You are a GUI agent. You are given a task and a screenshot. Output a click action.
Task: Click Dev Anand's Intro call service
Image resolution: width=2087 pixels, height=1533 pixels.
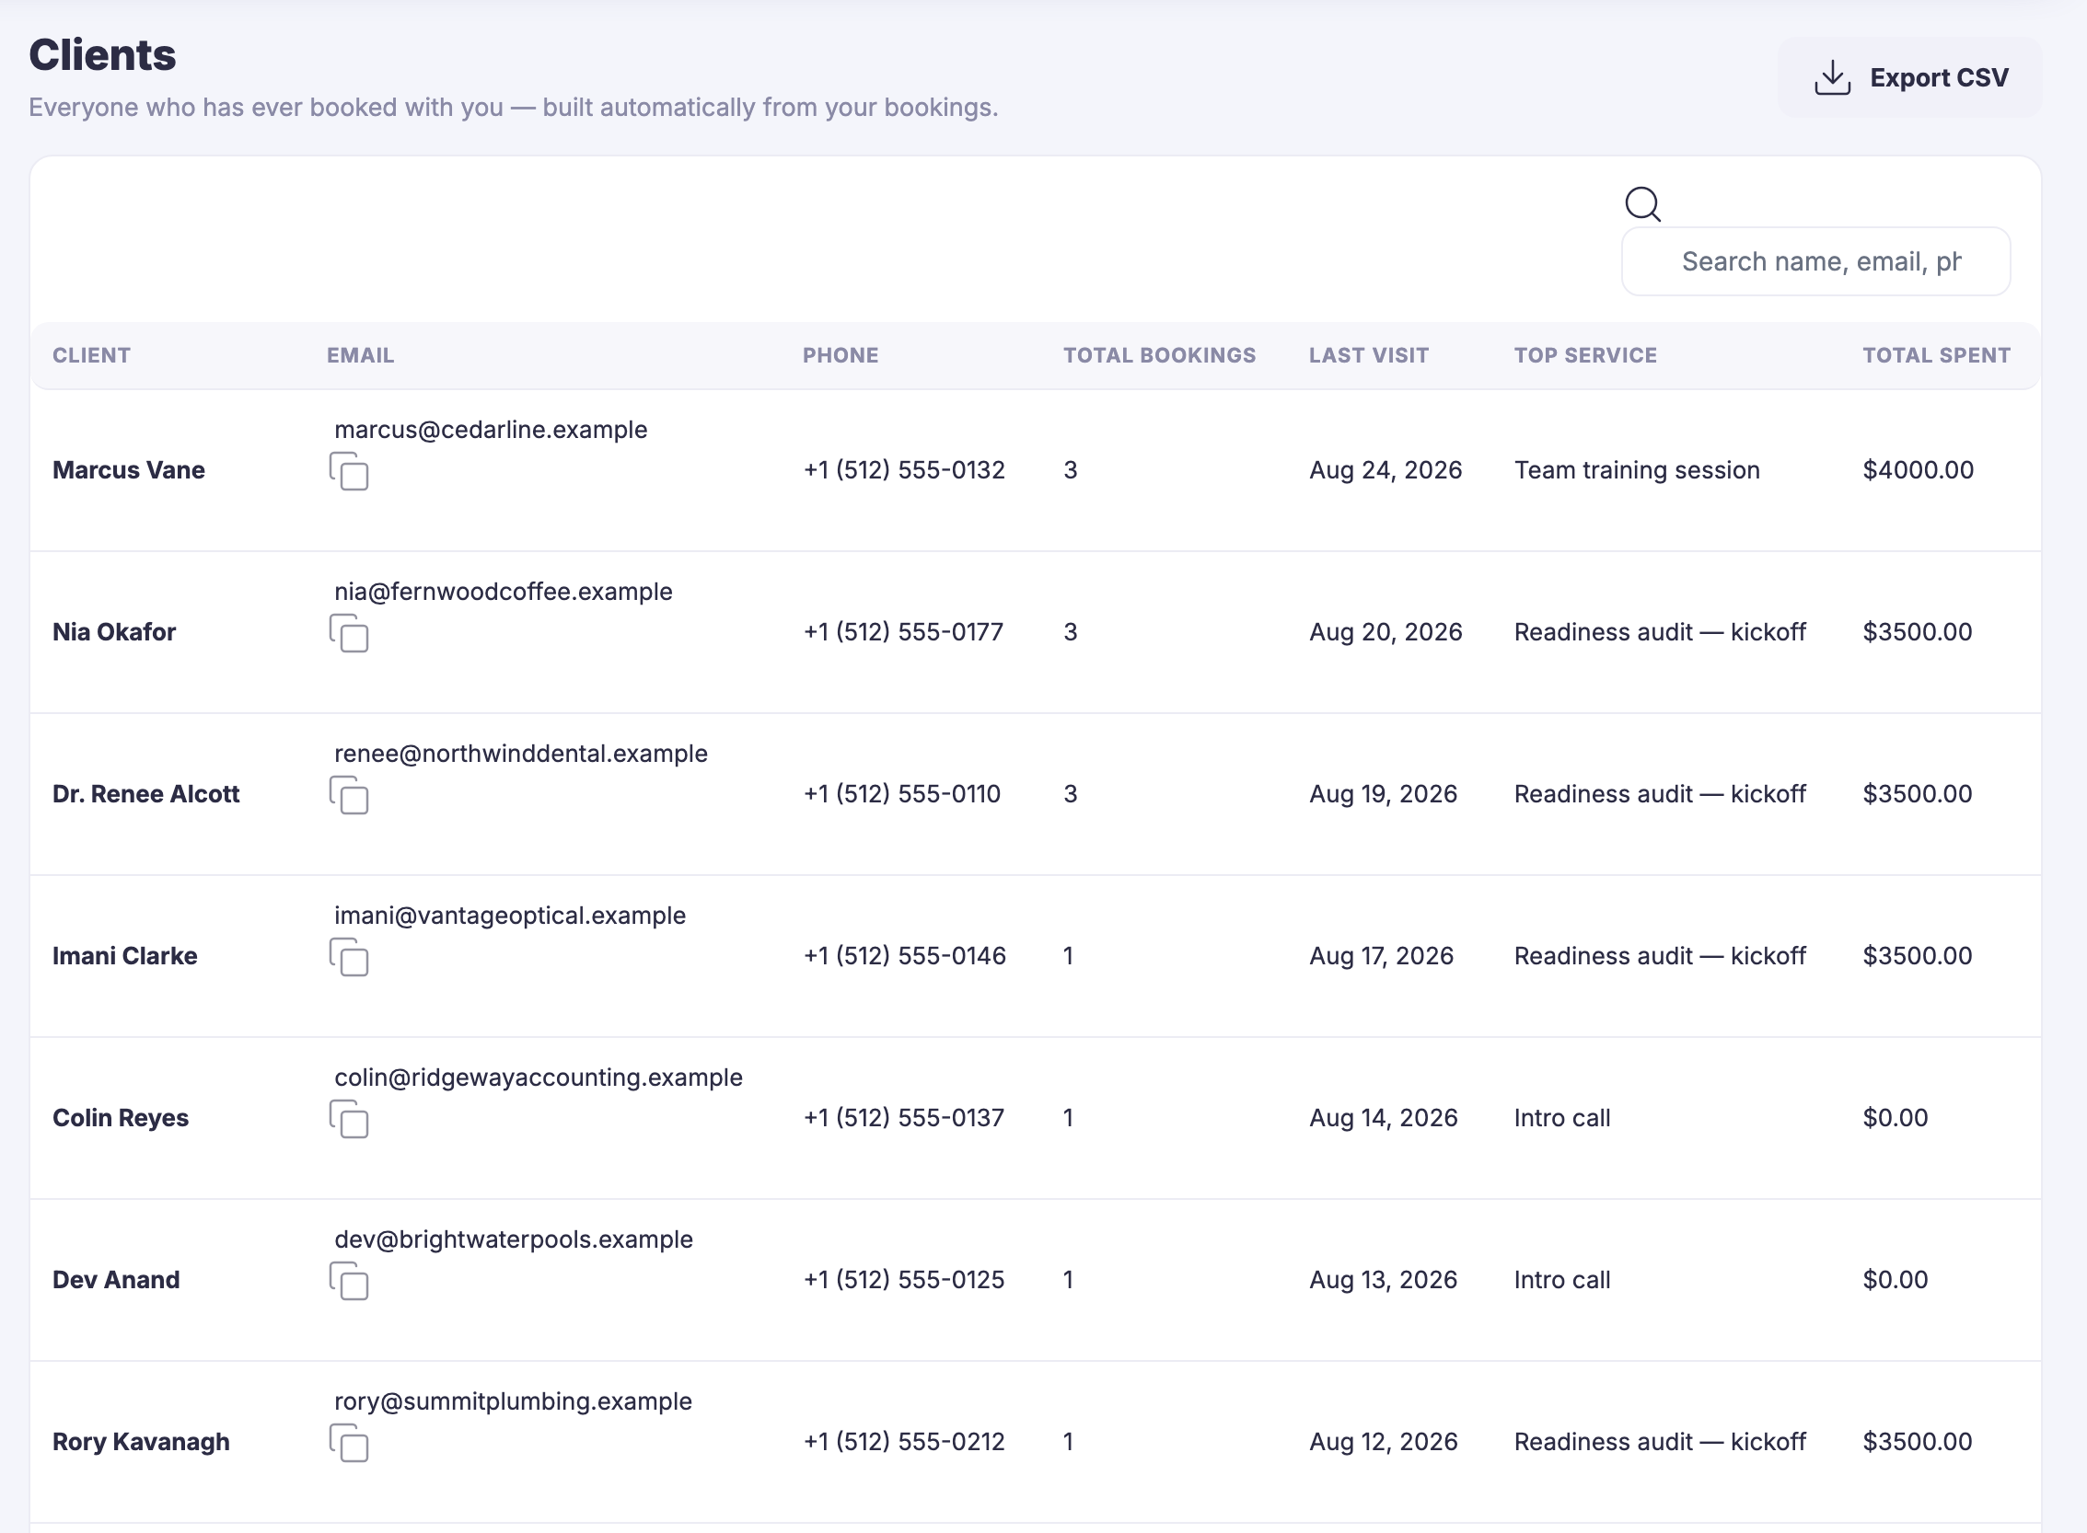1562,1280
